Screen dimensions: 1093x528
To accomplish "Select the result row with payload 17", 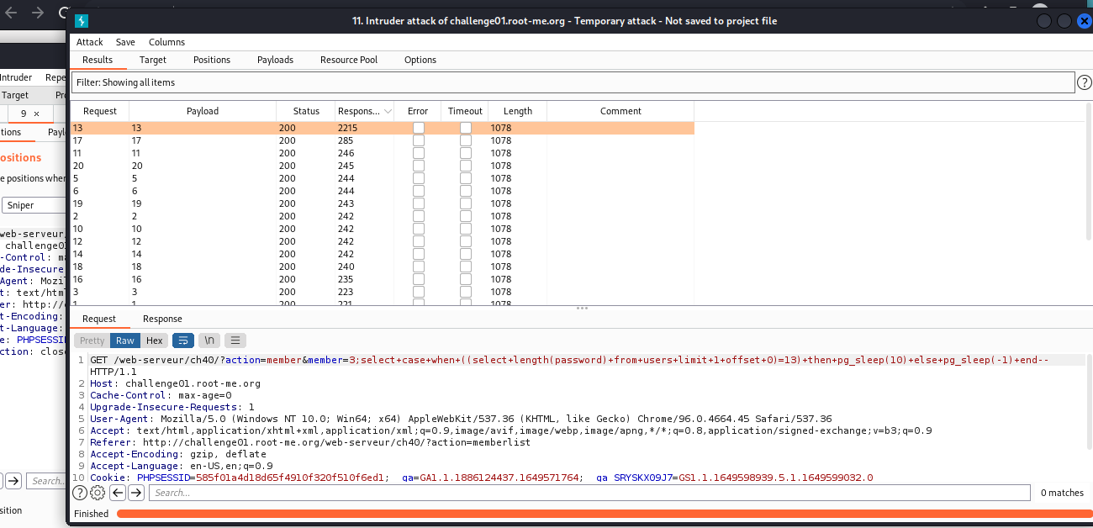I will 383,140.
